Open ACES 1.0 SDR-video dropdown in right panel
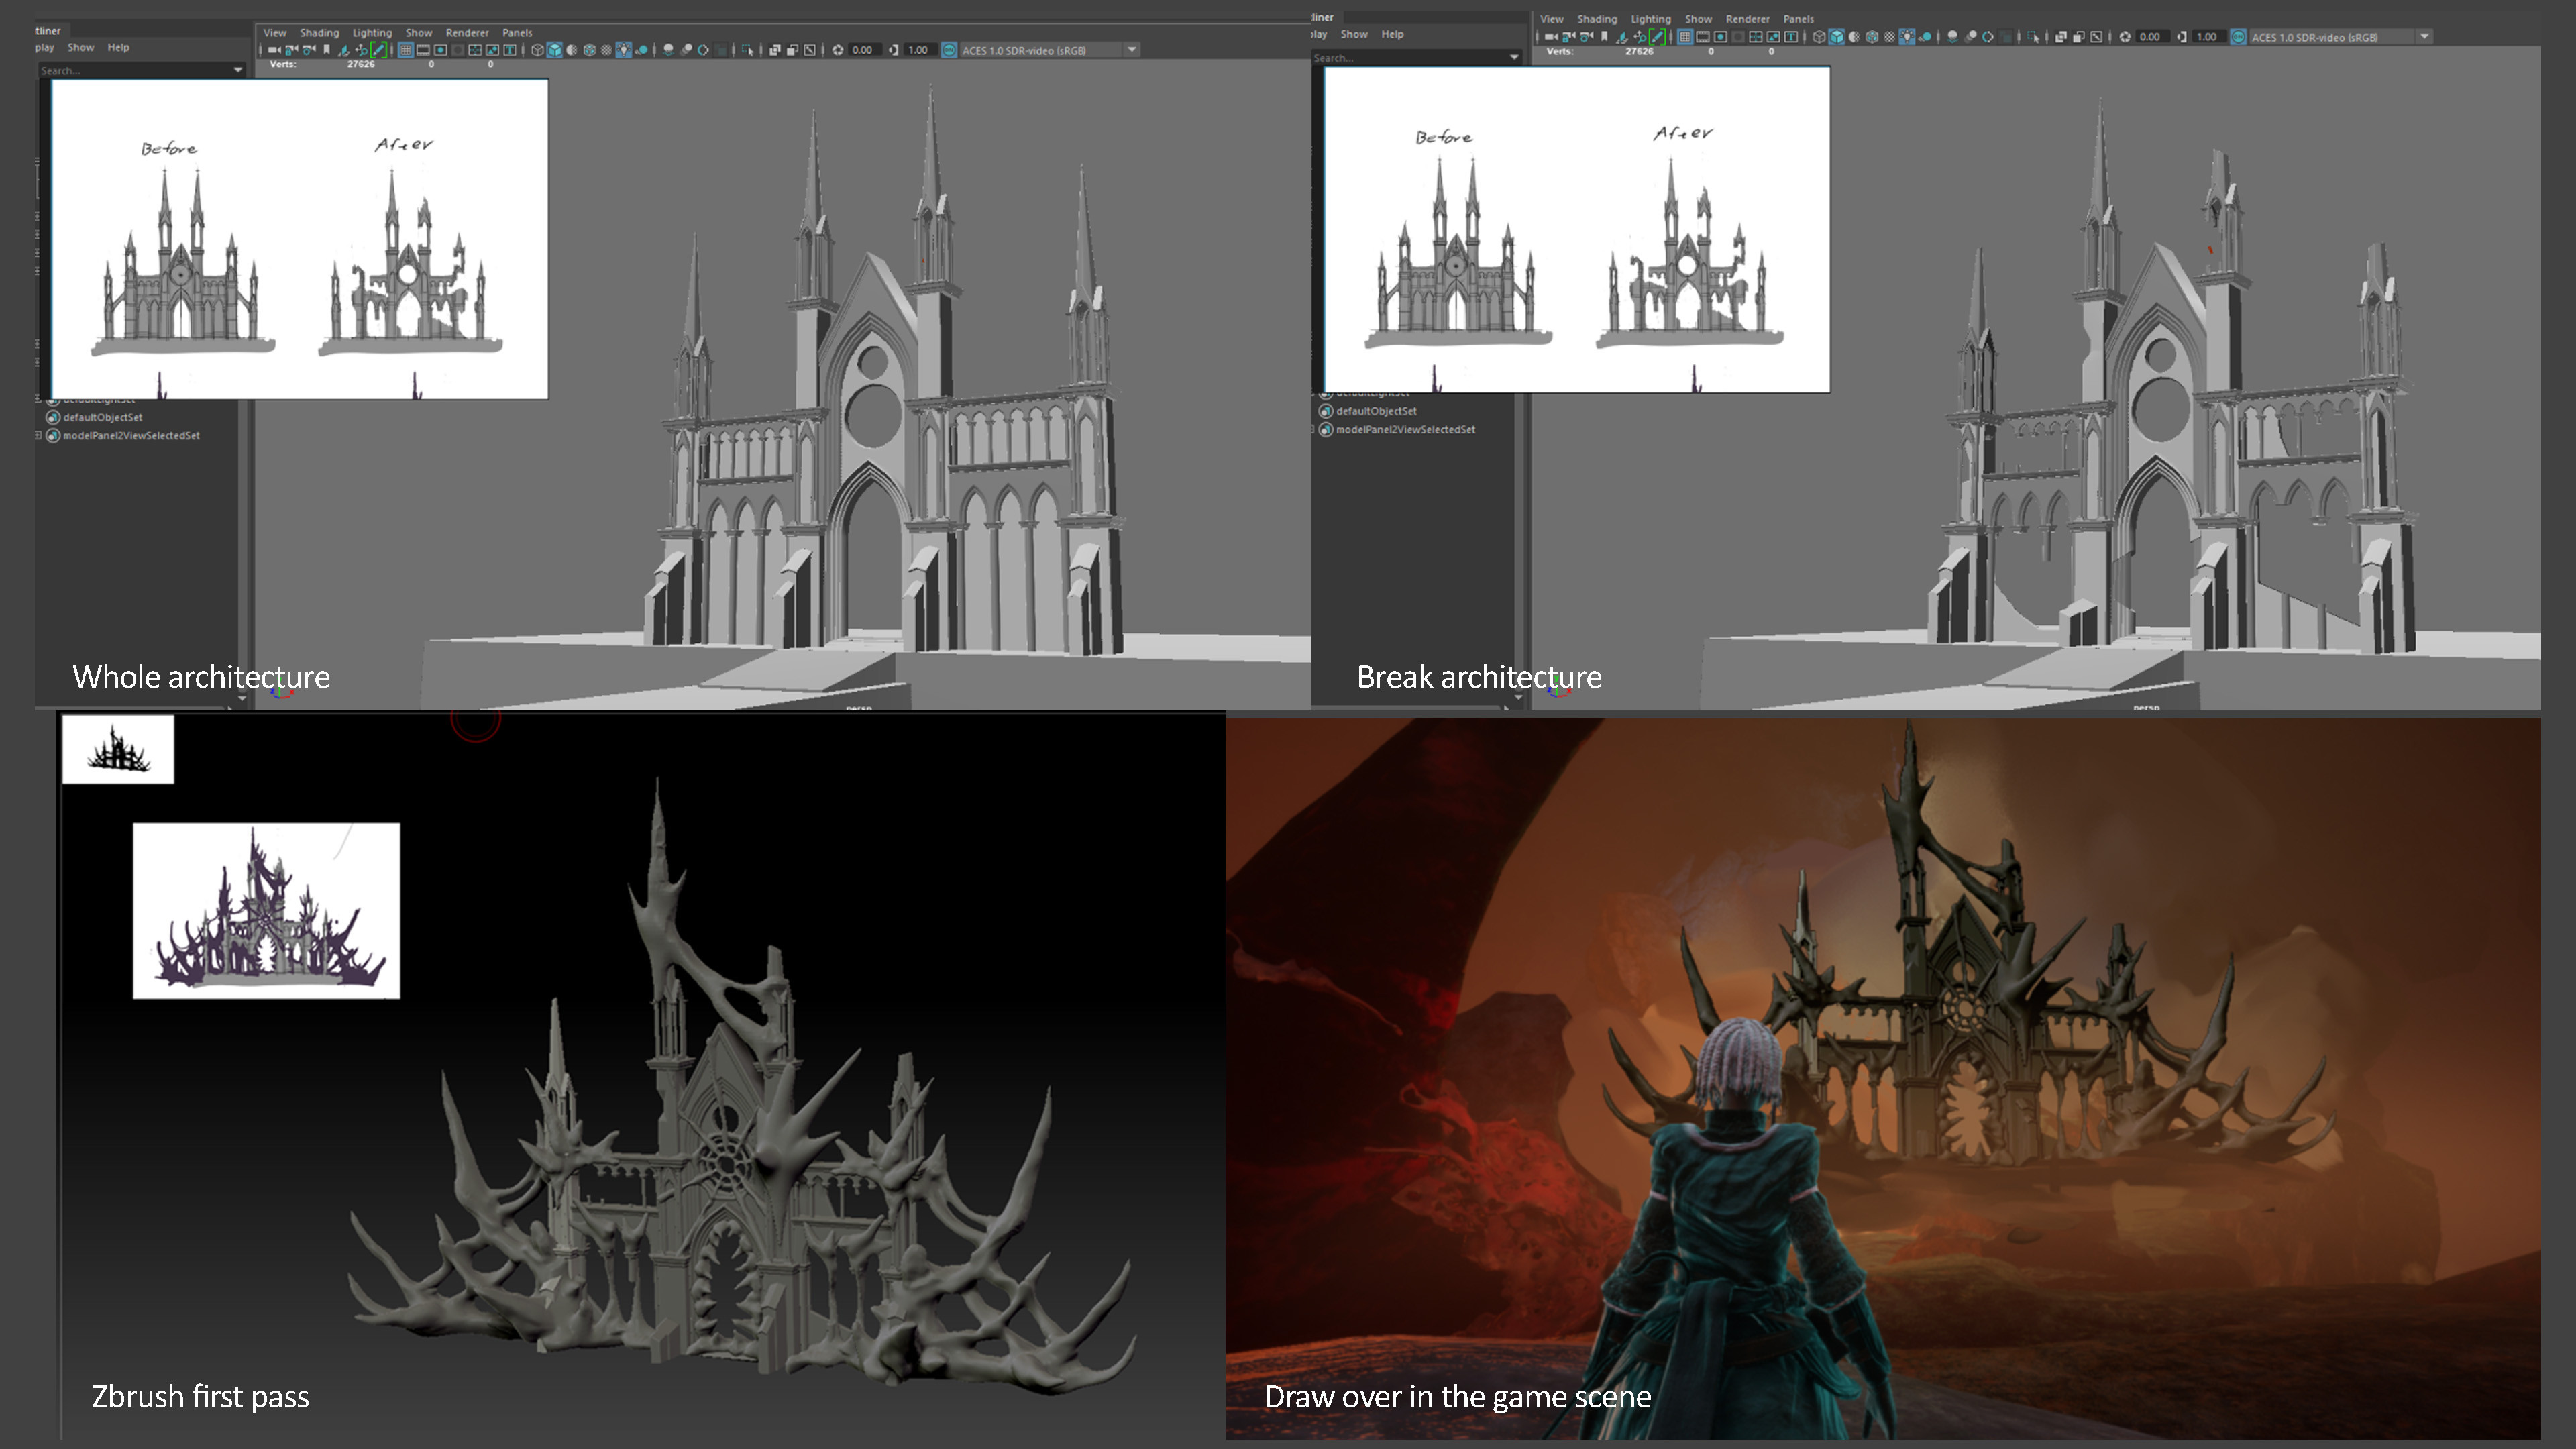The image size is (2576, 1449). (2424, 36)
